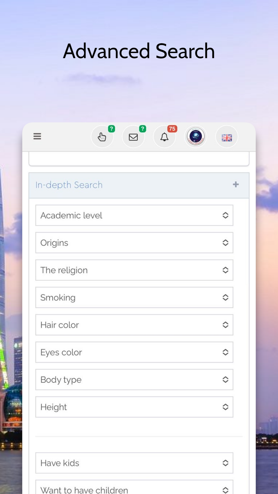
Task: Pick an Eyes color option
Action: [x=134, y=352]
